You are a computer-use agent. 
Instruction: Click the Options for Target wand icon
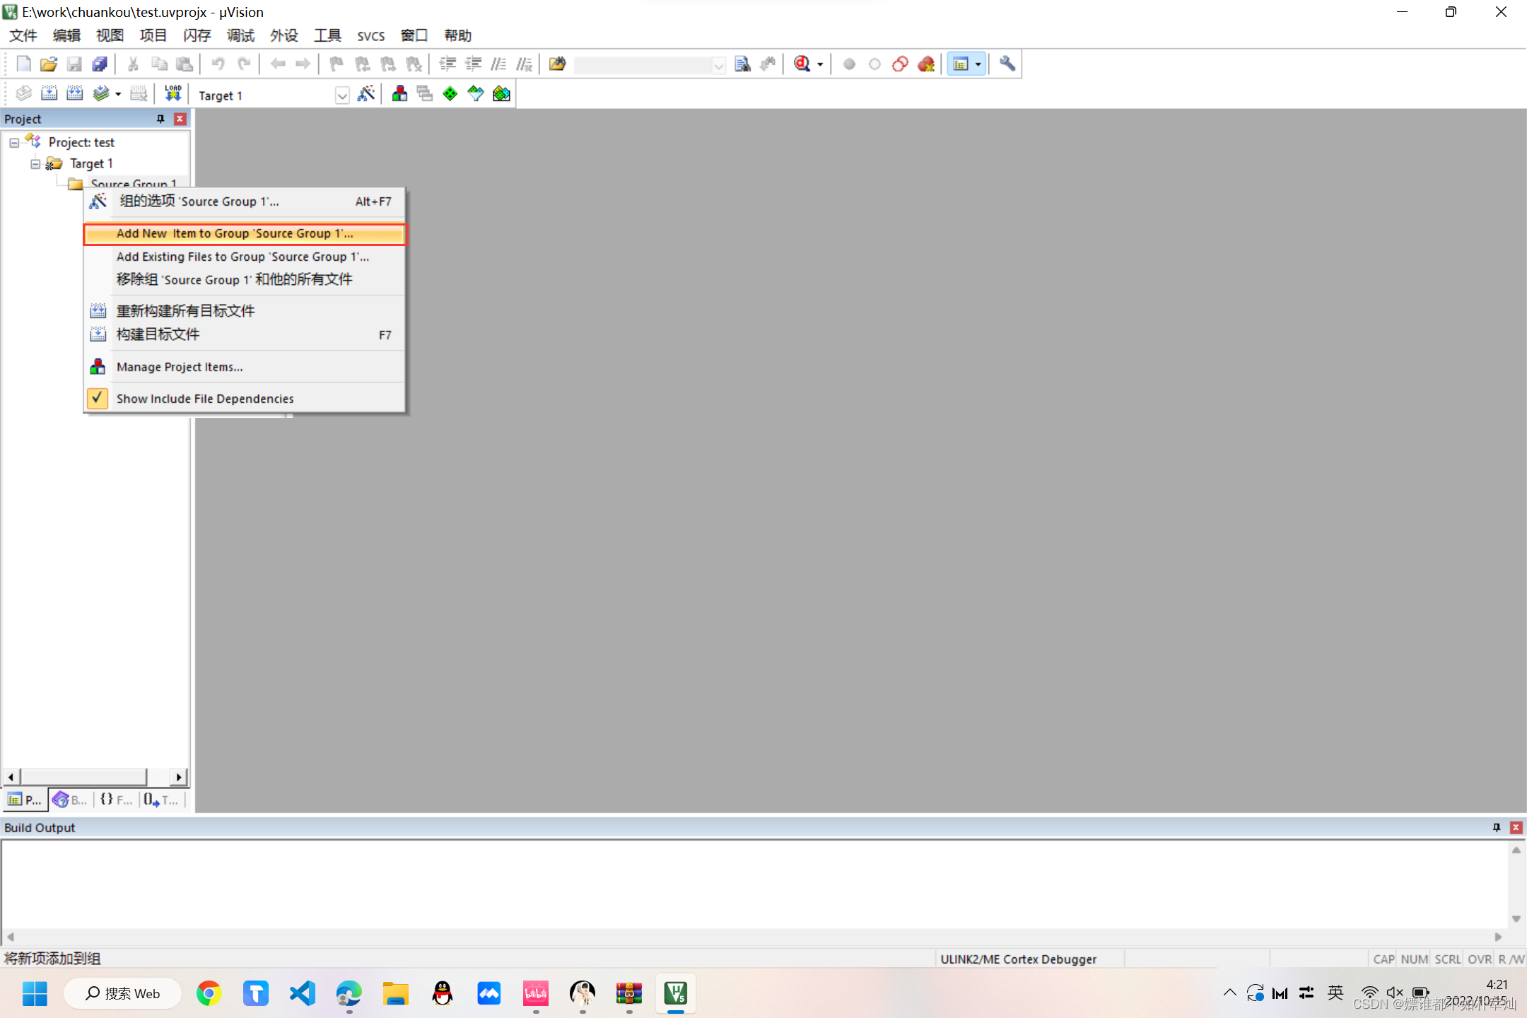coord(366,94)
